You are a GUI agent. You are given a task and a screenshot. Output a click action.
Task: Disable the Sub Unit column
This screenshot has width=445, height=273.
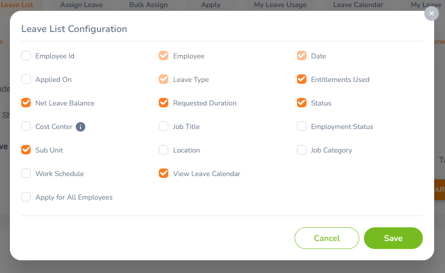click(26, 150)
